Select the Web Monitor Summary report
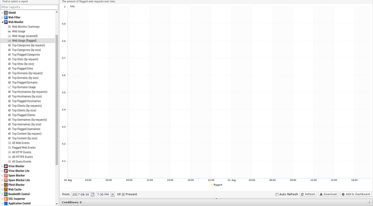The width and height of the screenshot is (373, 206). pyautogui.click(x=26, y=27)
